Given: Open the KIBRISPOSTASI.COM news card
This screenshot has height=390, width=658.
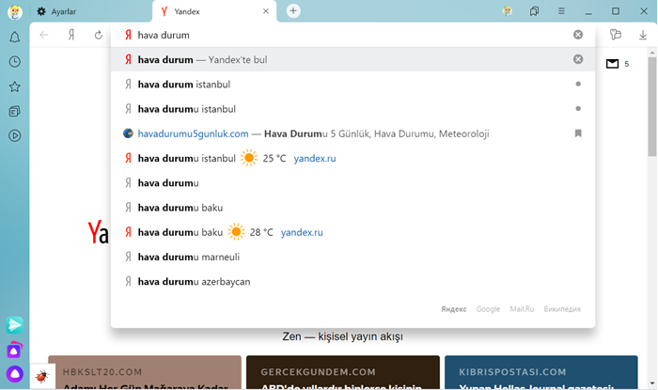Looking at the screenshot, I should (x=541, y=372).
